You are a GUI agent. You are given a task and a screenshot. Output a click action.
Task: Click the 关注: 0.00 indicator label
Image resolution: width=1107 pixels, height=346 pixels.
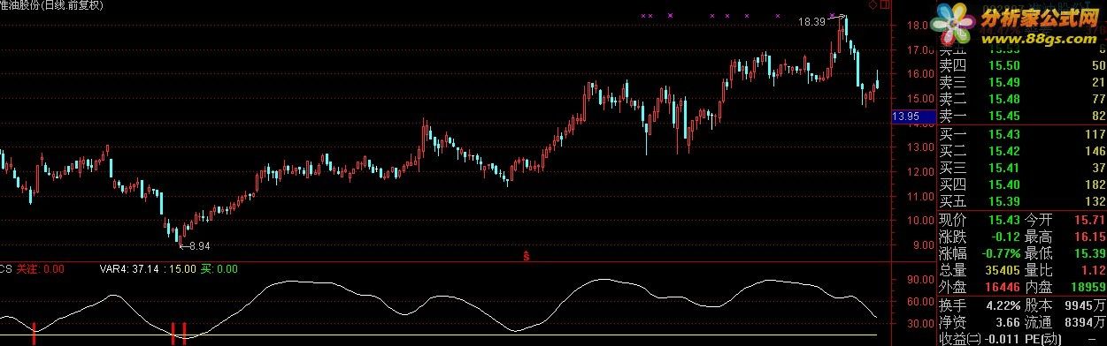(x=41, y=268)
